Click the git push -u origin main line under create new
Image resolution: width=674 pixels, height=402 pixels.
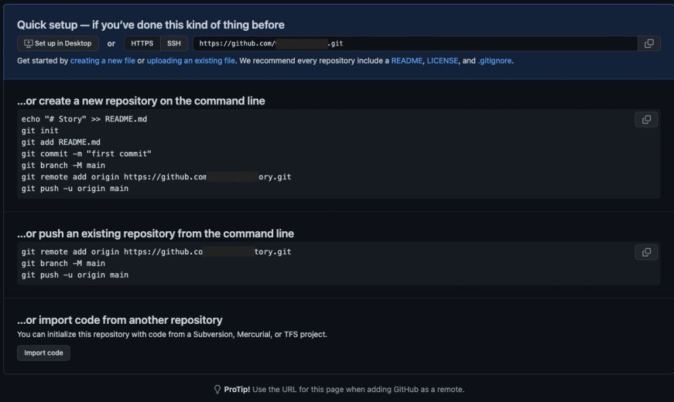pyautogui.click(x=75, y=189)
